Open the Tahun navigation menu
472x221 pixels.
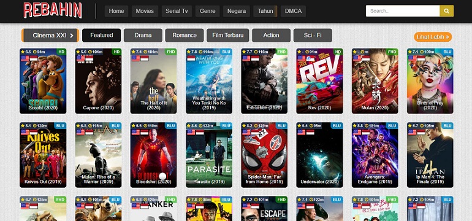click(x=265, y=11)
